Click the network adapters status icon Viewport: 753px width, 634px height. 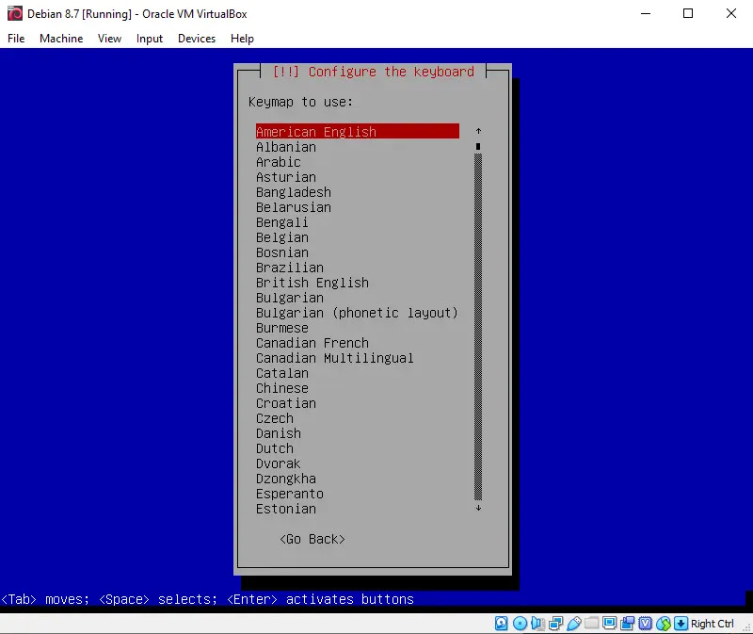pyautogui.click(x=555, y=624)
